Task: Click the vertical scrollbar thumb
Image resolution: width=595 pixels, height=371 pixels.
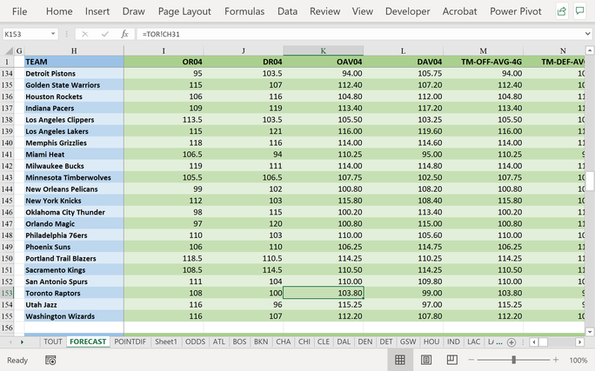Action: (589, 181)
